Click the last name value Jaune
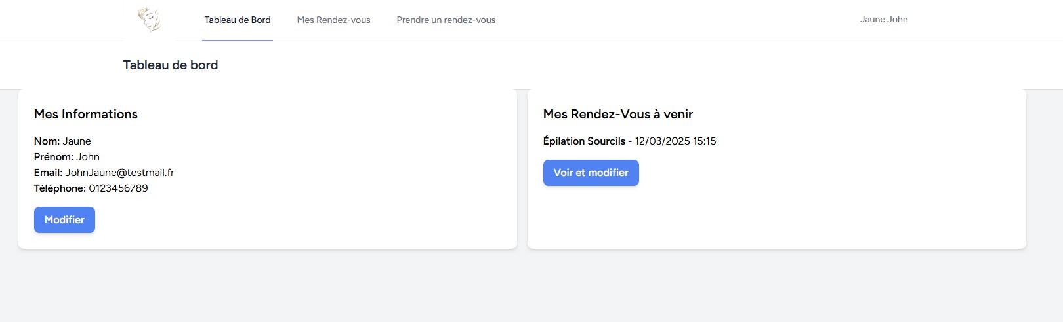This screenshot has width=1063, height=322. [x=77, y=141]
